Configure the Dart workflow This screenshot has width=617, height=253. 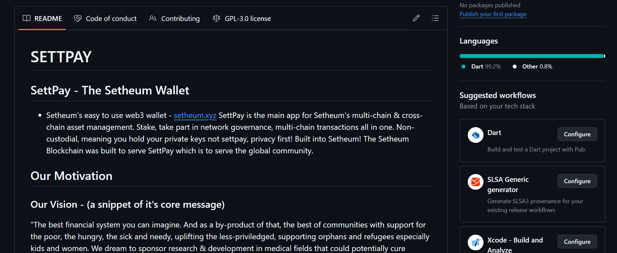tap(577, 134)
